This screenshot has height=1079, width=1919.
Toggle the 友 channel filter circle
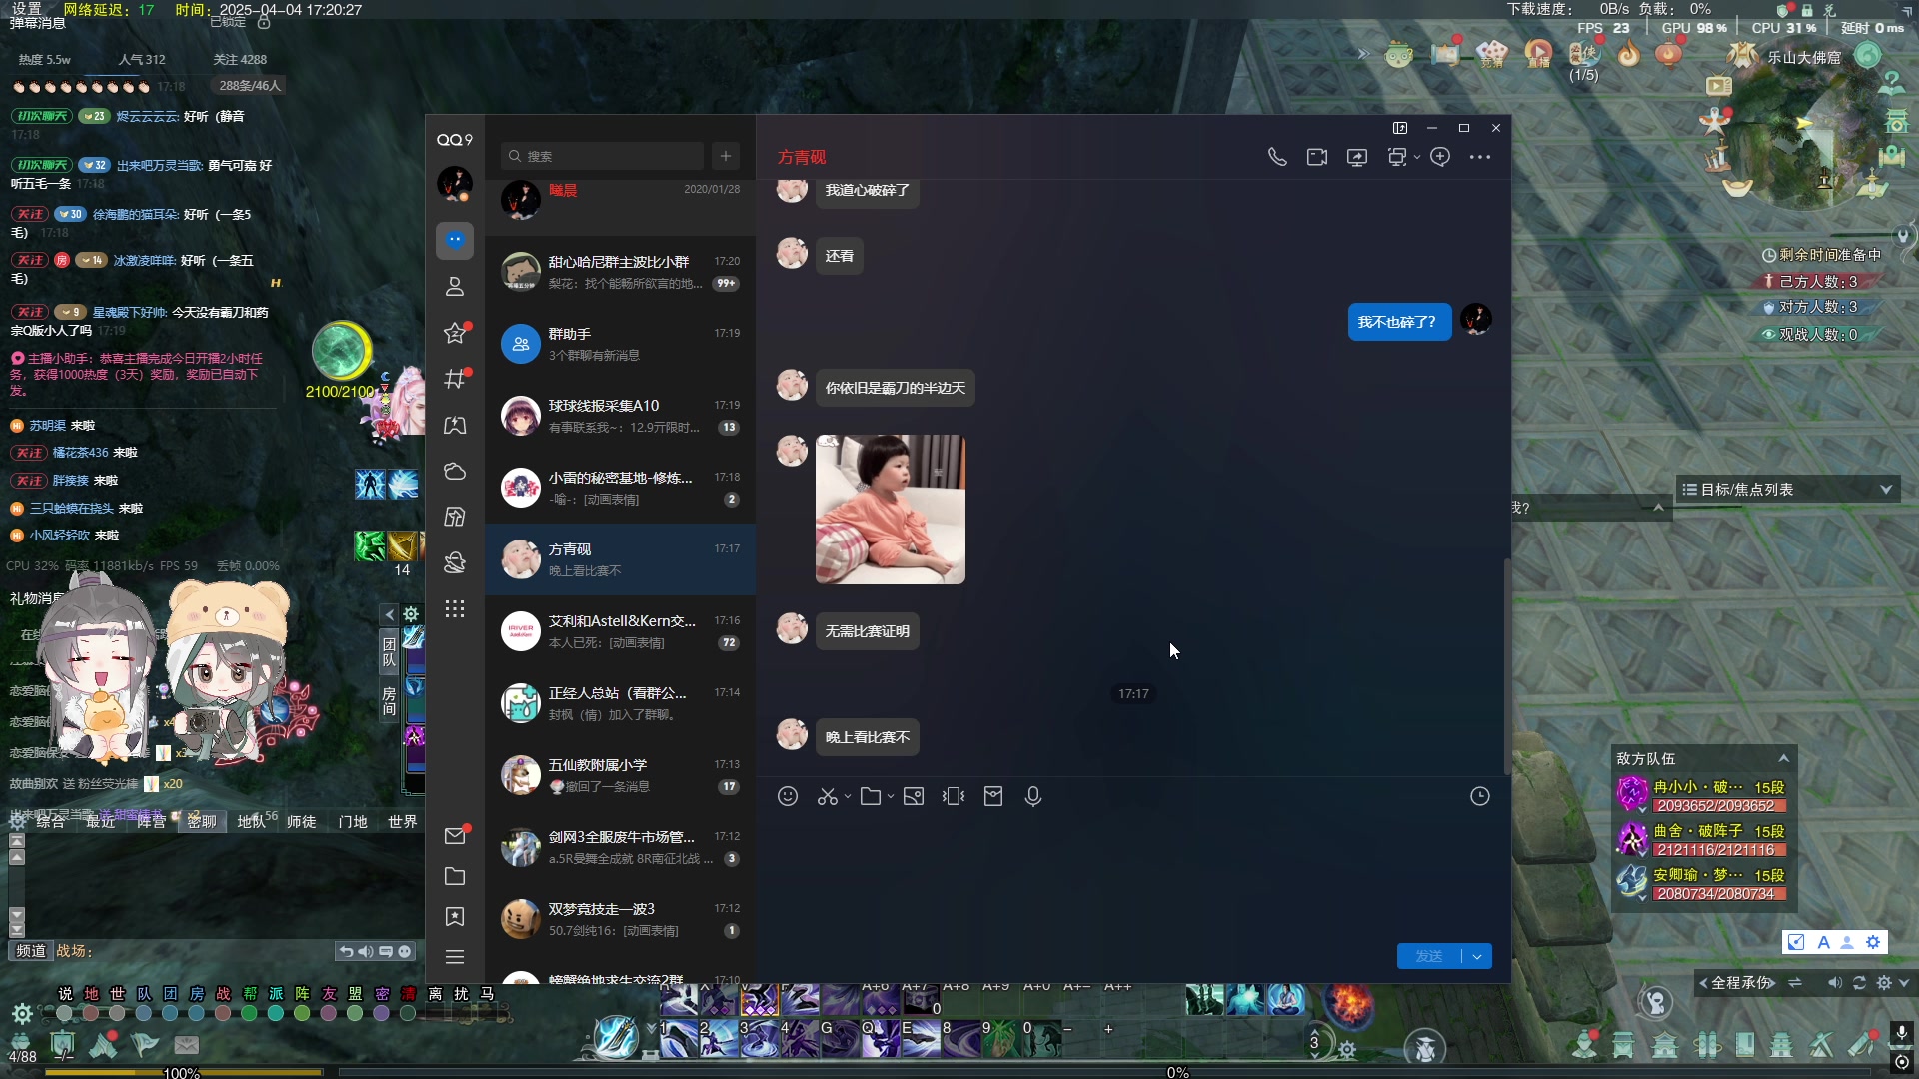[328, 1013]
